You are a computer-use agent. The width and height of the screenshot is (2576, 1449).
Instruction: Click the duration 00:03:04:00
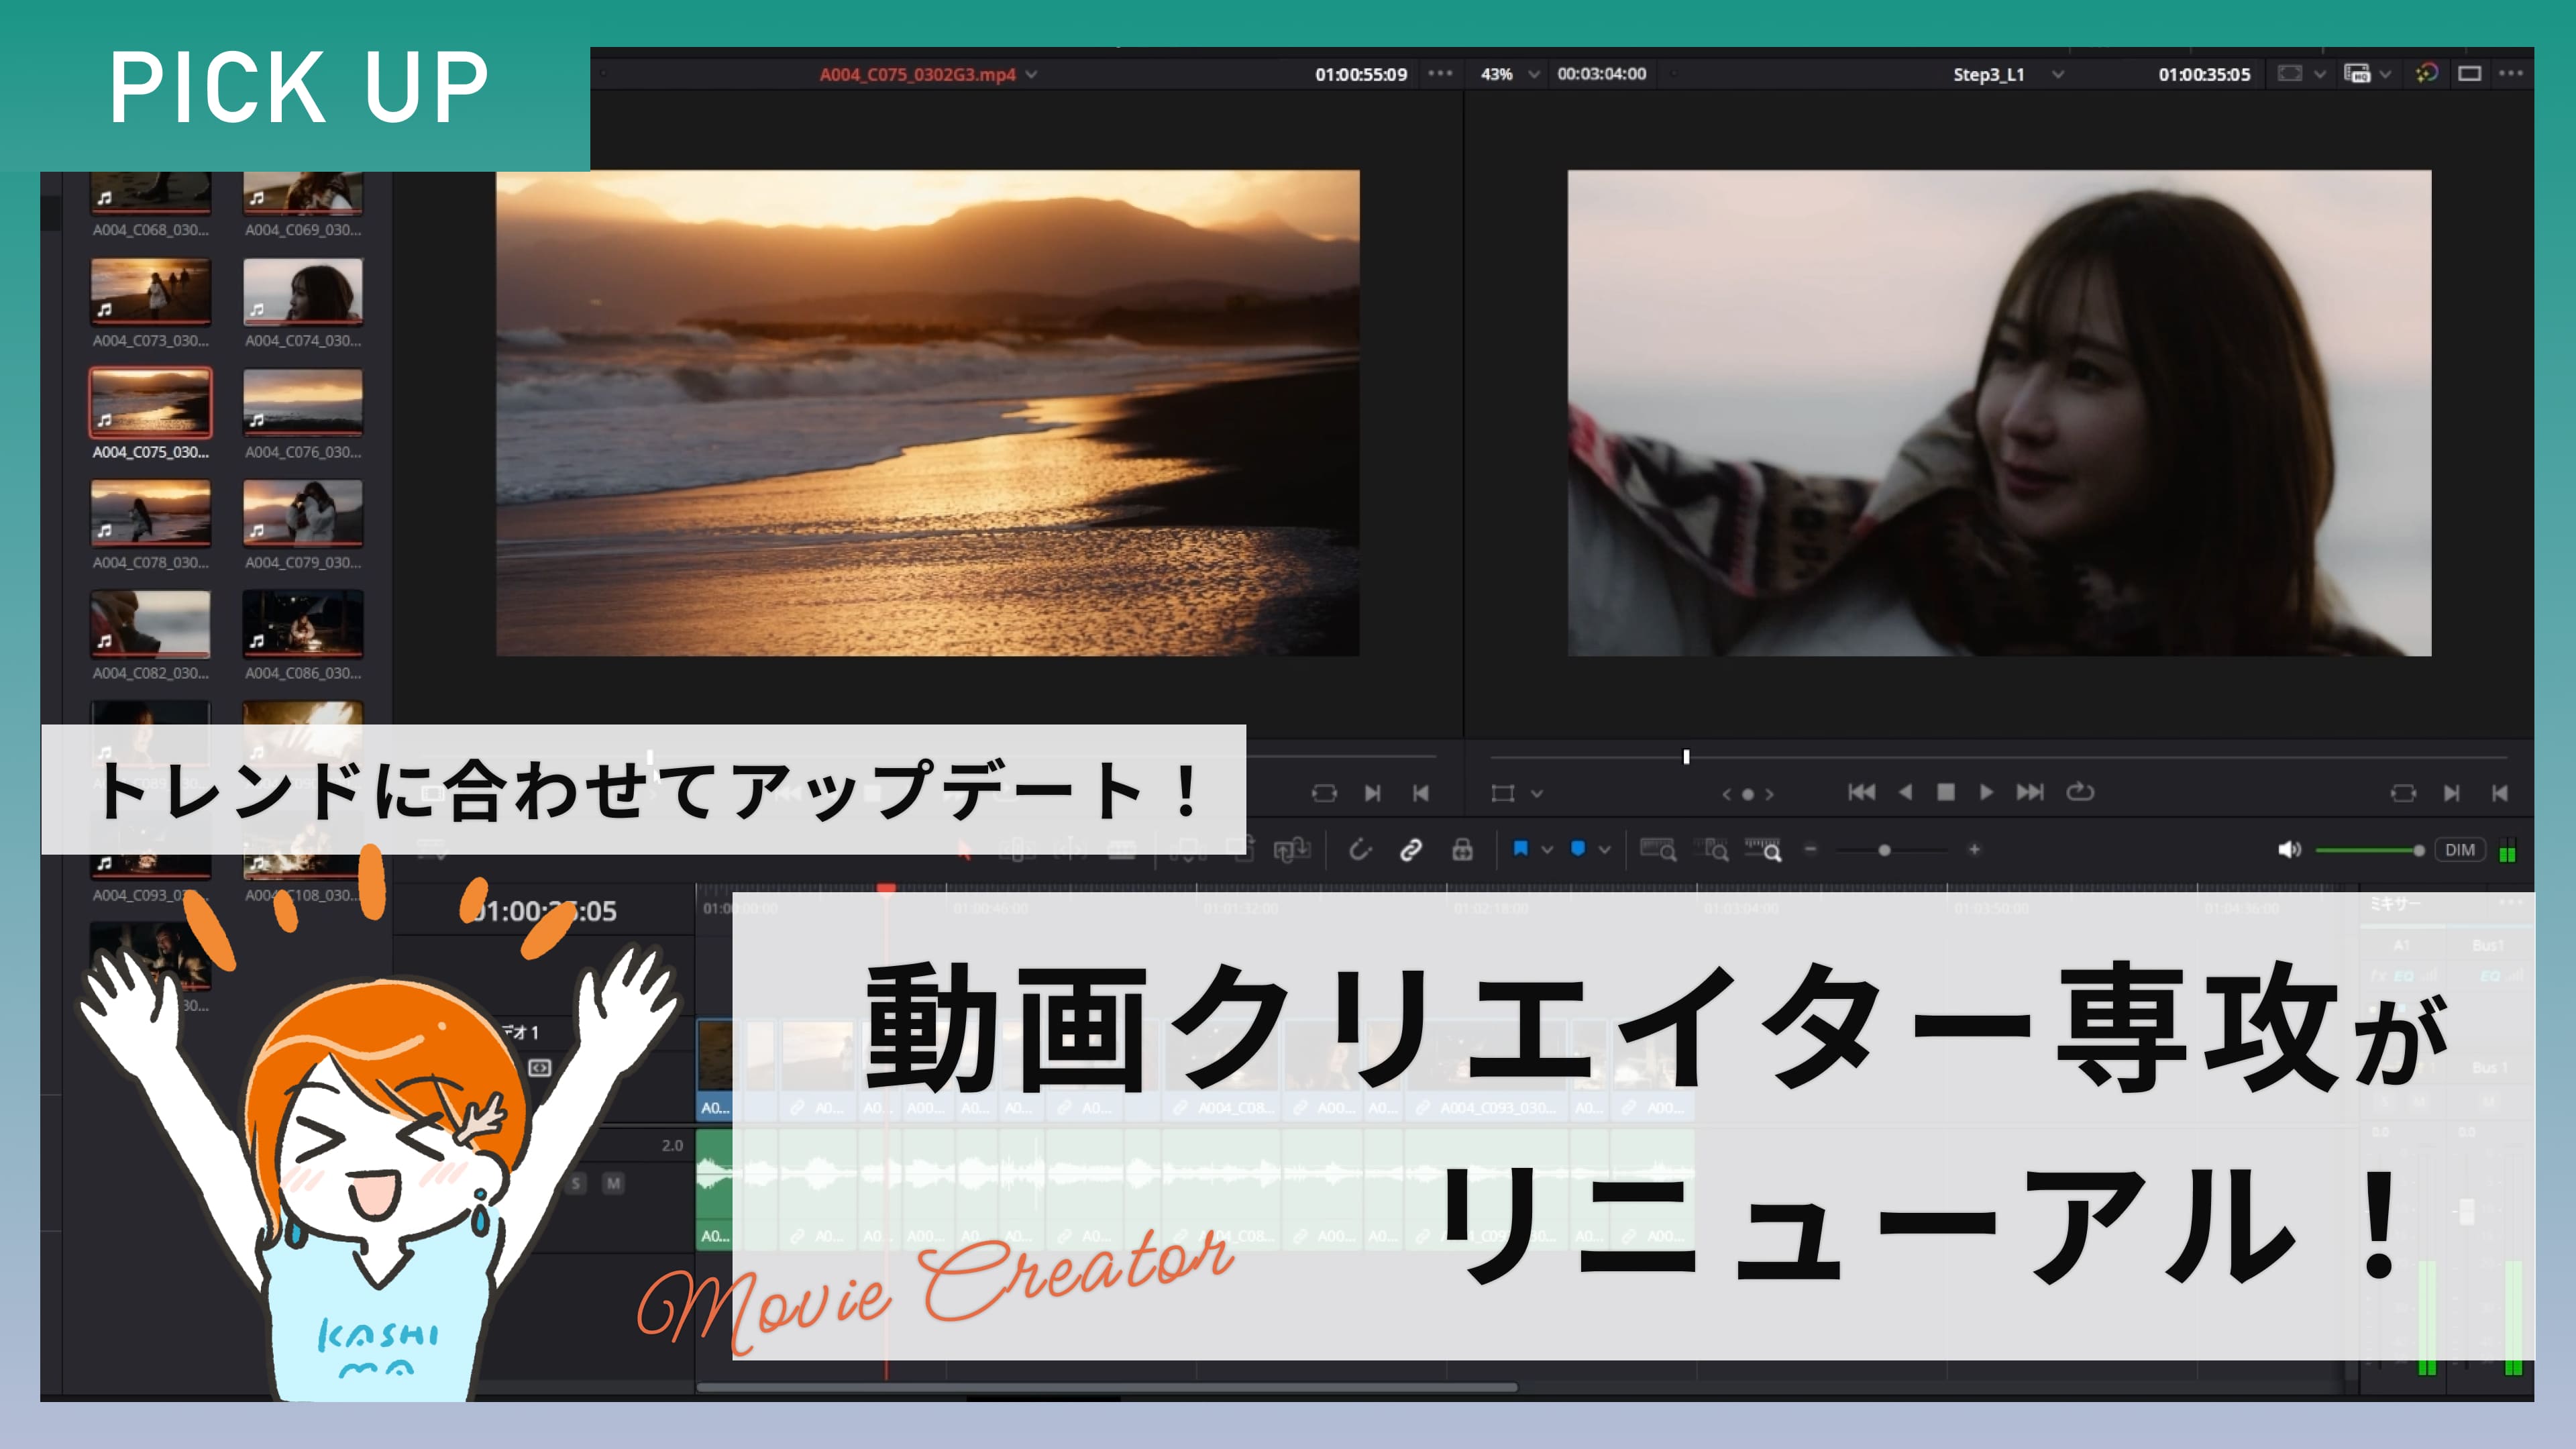[x=1601, y=74]
